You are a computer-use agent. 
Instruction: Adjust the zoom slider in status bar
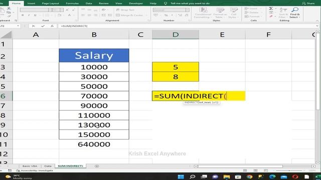pyautogui.click(x=289, y=170)
